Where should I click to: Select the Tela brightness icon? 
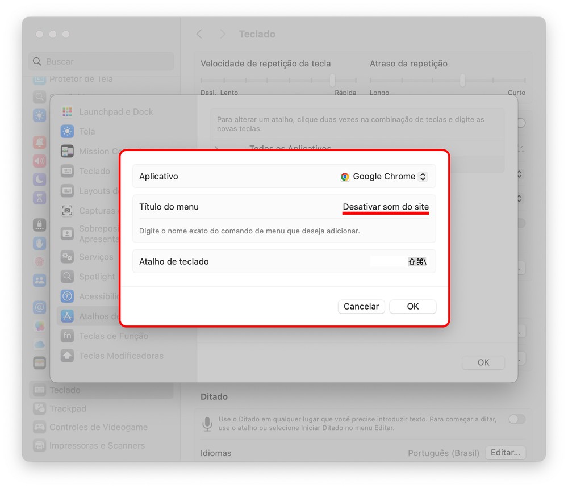pos(67,132)
